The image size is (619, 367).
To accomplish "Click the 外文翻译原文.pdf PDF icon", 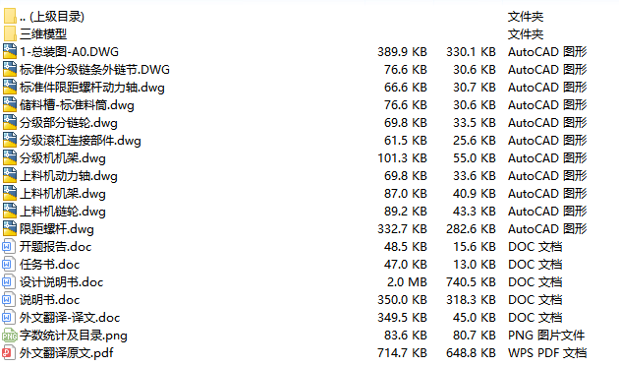I will (9, 353).
